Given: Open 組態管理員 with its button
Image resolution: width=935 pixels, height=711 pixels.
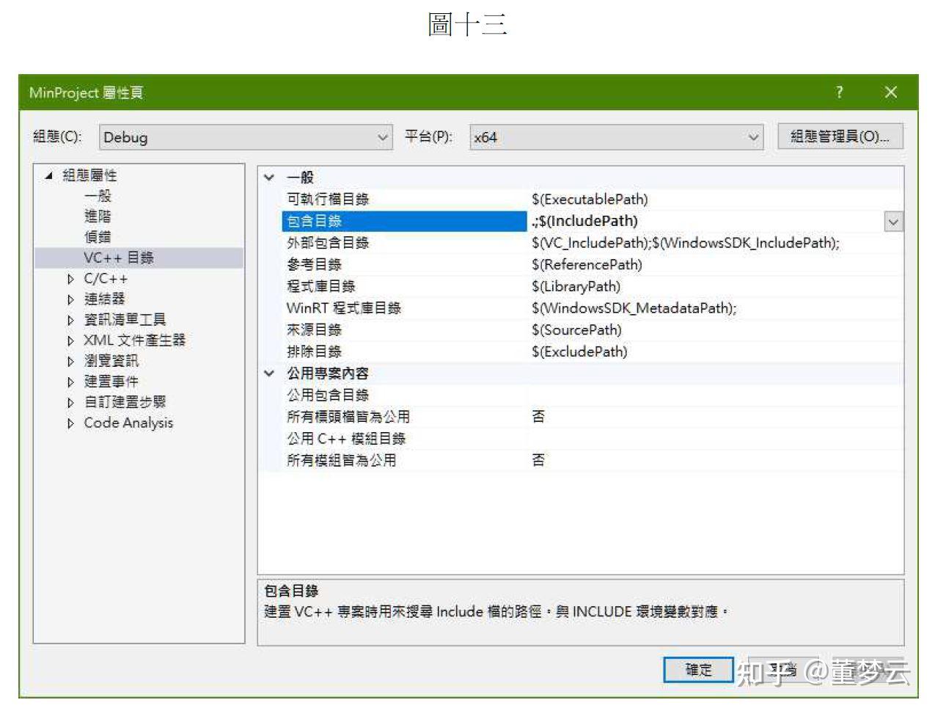Looking at the screenshot, I should click(840, 136).
